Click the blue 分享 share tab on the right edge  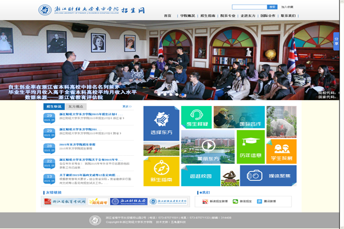(x=336, y=41)
